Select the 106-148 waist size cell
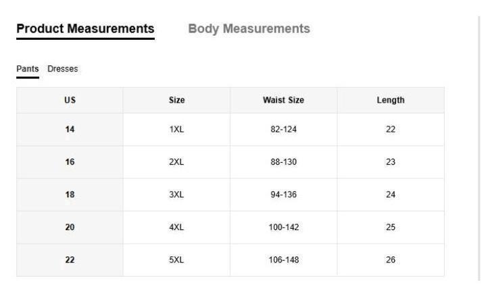 [x=283, y=260]
